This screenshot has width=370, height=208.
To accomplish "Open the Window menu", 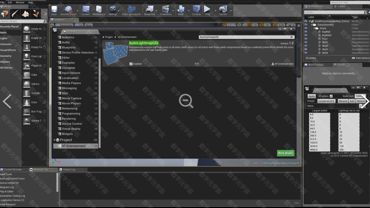I will [20, 2].
